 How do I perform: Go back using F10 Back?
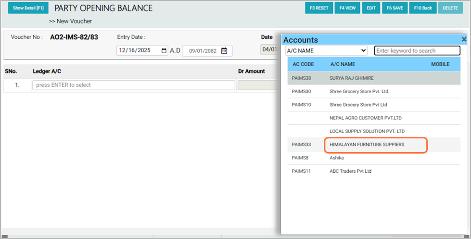click(423, 8)
